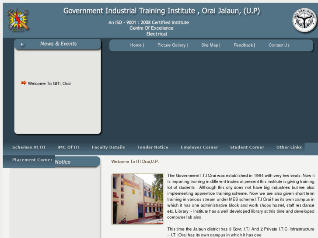Click the ITI tools logo in header
This screenshot has width=318, height=238.
point(18,20)
